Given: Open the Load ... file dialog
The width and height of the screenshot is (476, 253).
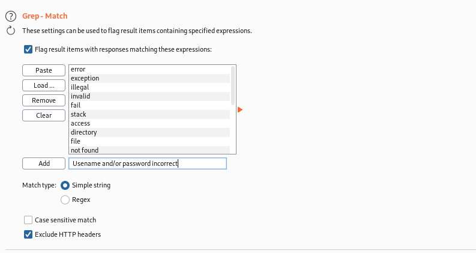Looking at the screenshot, I should 44,85.
